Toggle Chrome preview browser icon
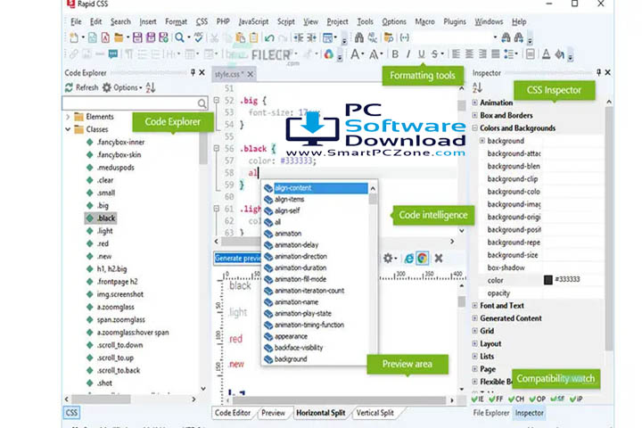This screenshot has height=428, width=642. point(422,258)
